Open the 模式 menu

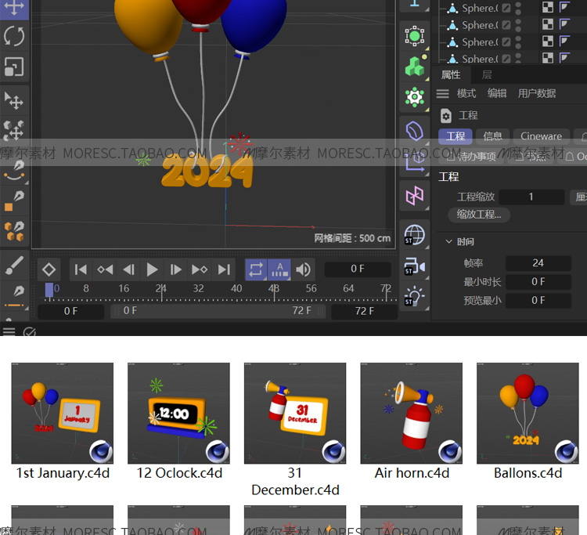466,93
